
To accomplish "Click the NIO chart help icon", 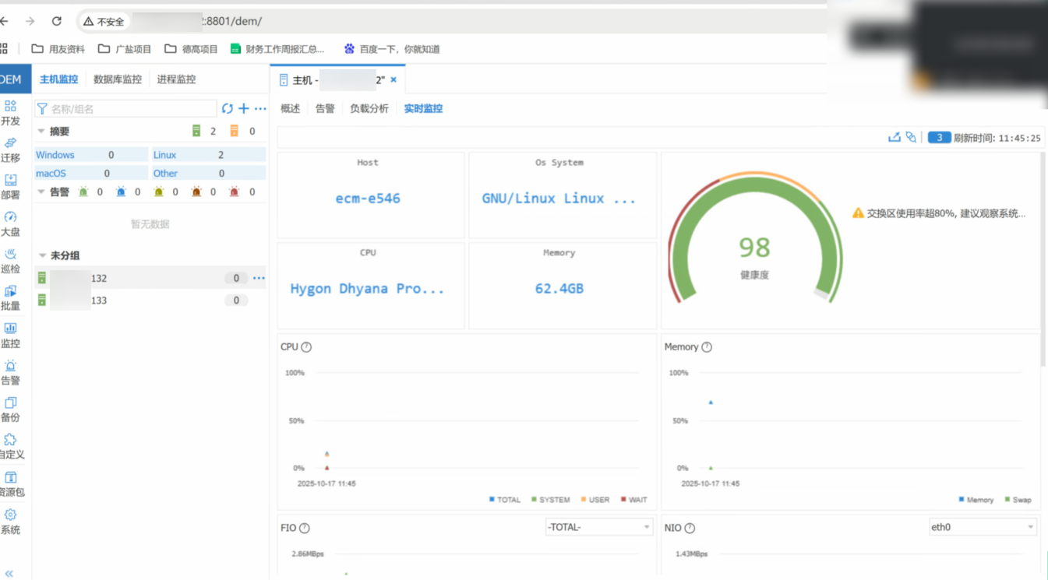I will coord(690,528).
